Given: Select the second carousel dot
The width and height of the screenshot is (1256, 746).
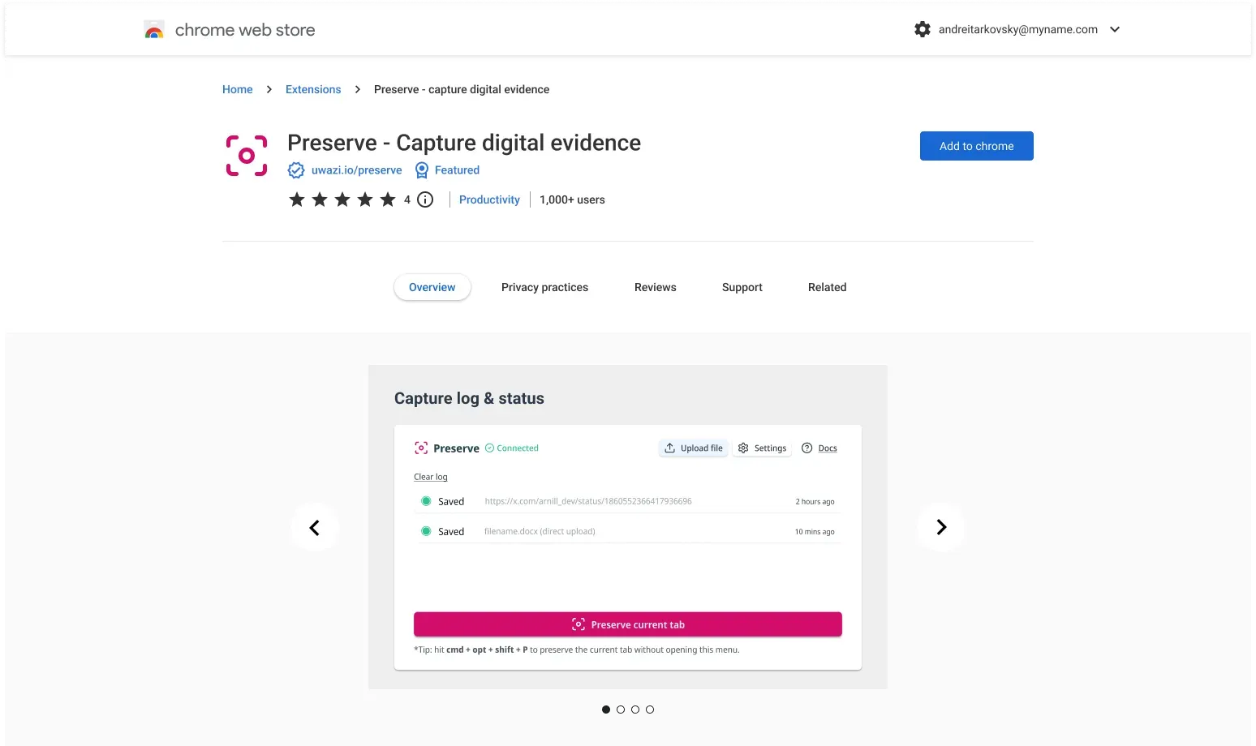Looking at the screenshot, I should [x=620, y=709].
